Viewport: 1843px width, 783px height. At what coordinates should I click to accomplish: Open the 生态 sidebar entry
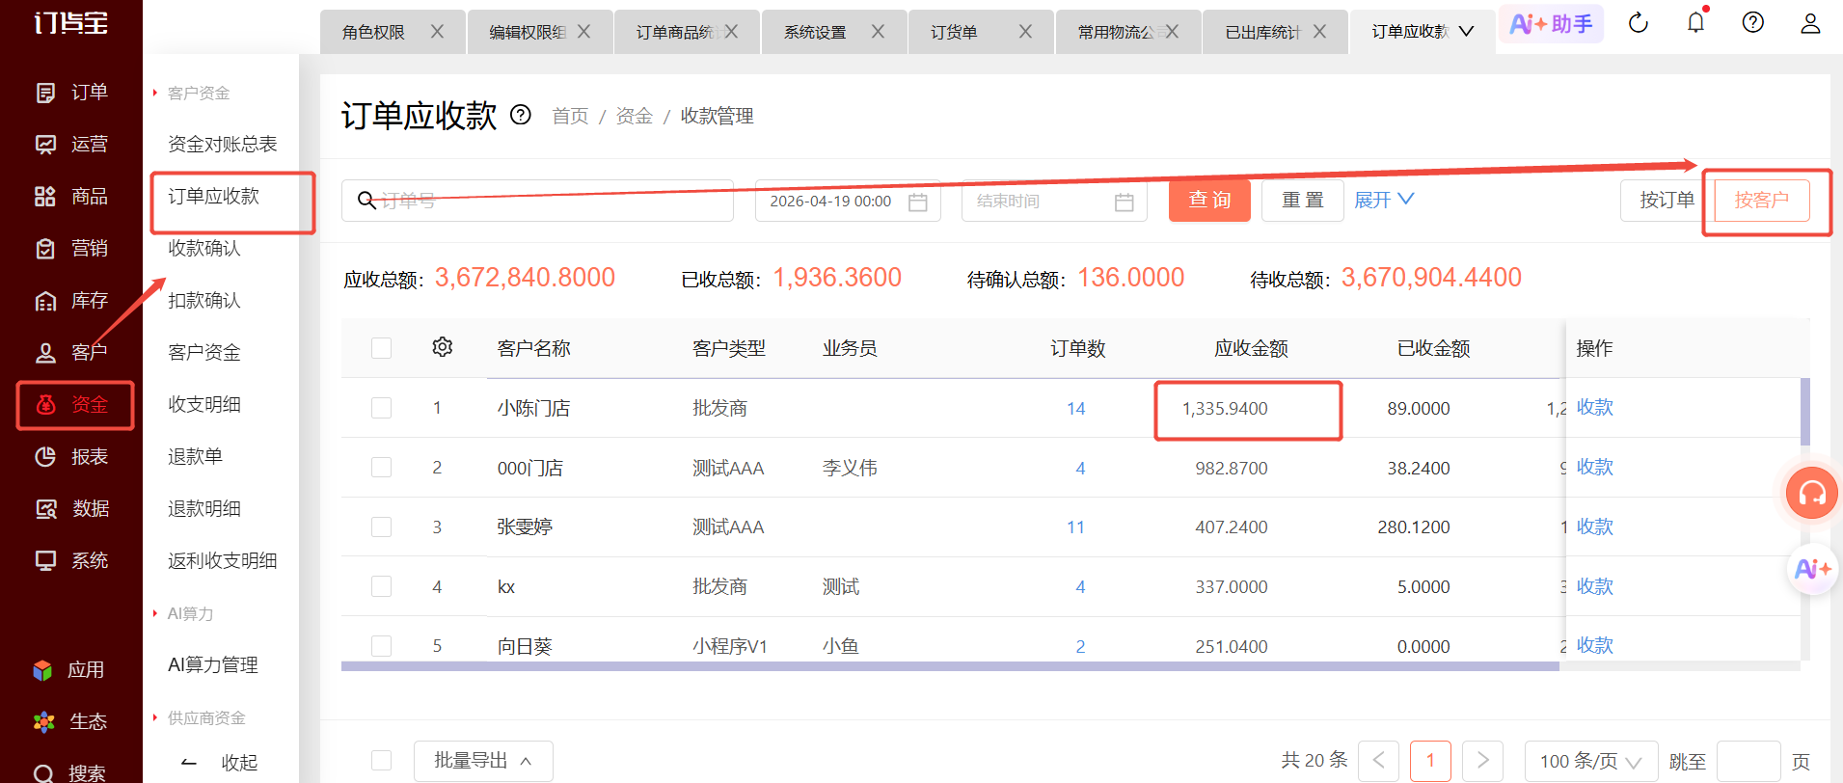69,722
